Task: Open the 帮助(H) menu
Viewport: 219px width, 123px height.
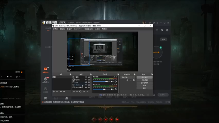Action: [105, 29]
